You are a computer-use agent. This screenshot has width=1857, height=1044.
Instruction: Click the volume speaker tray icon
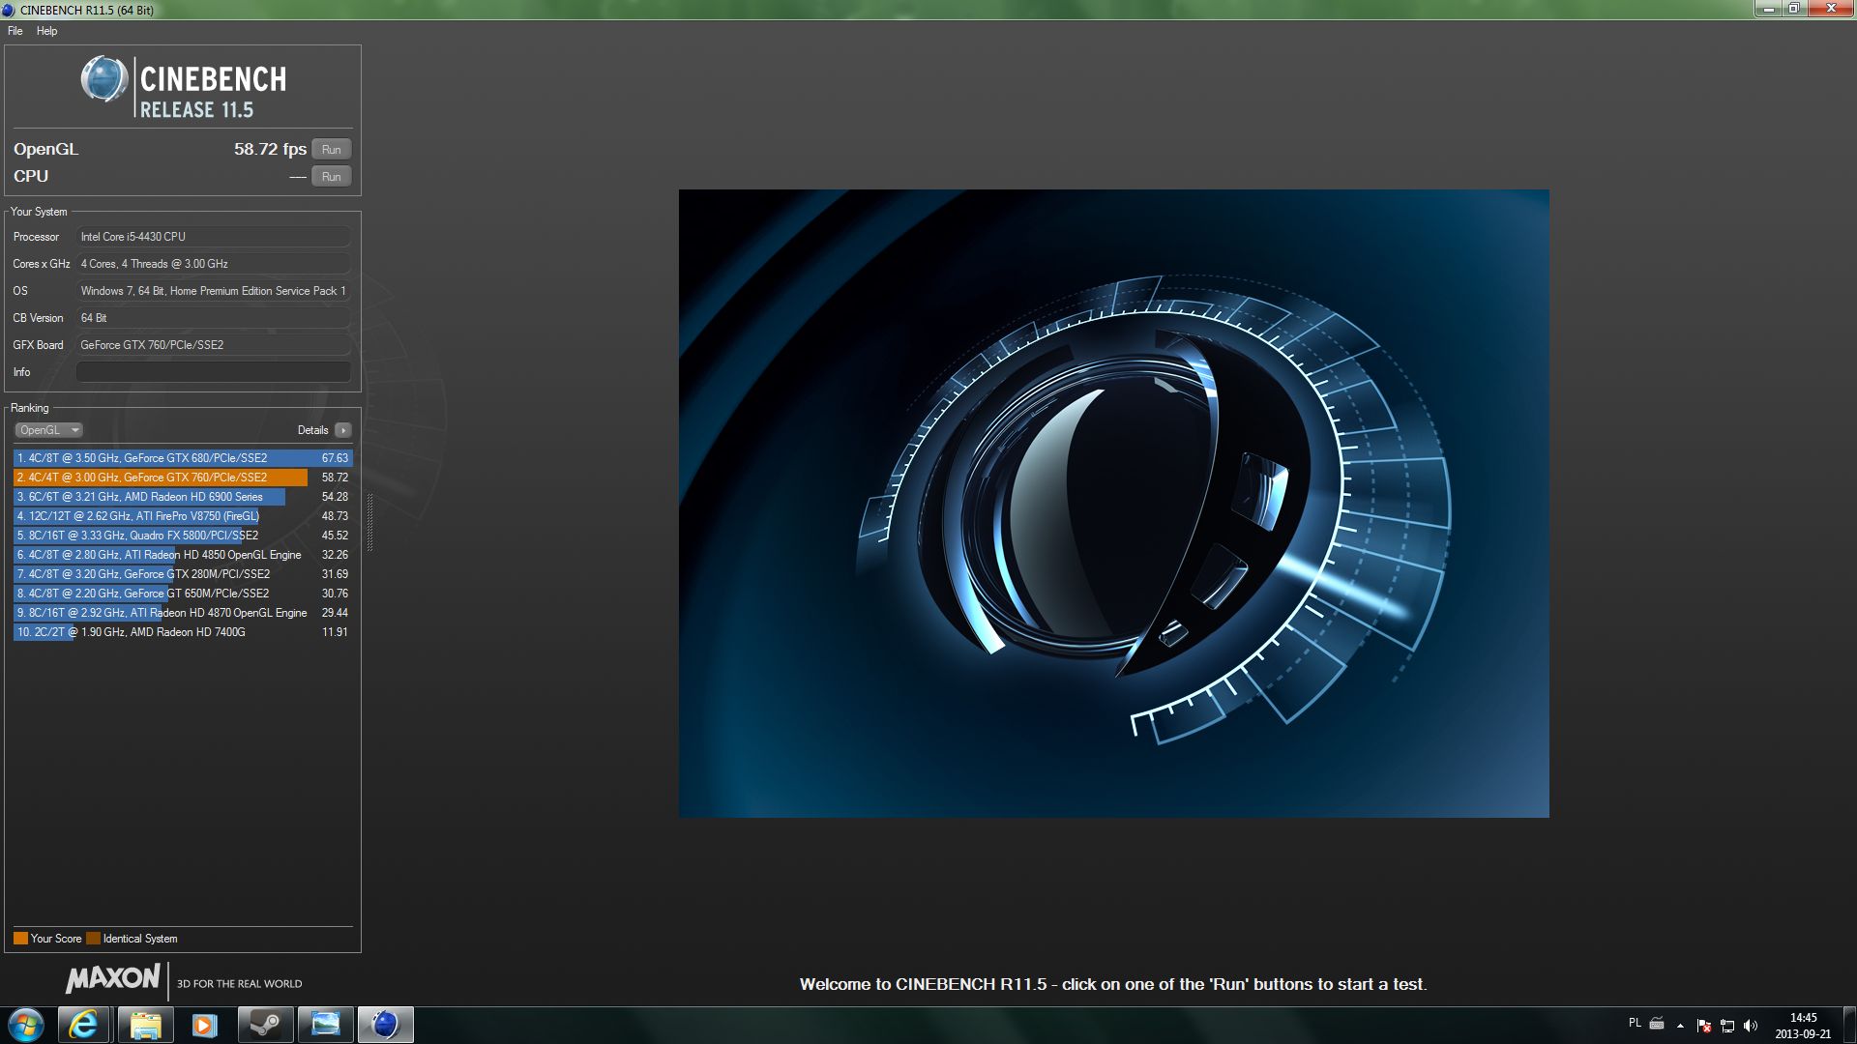(x=1750, y=1026)
